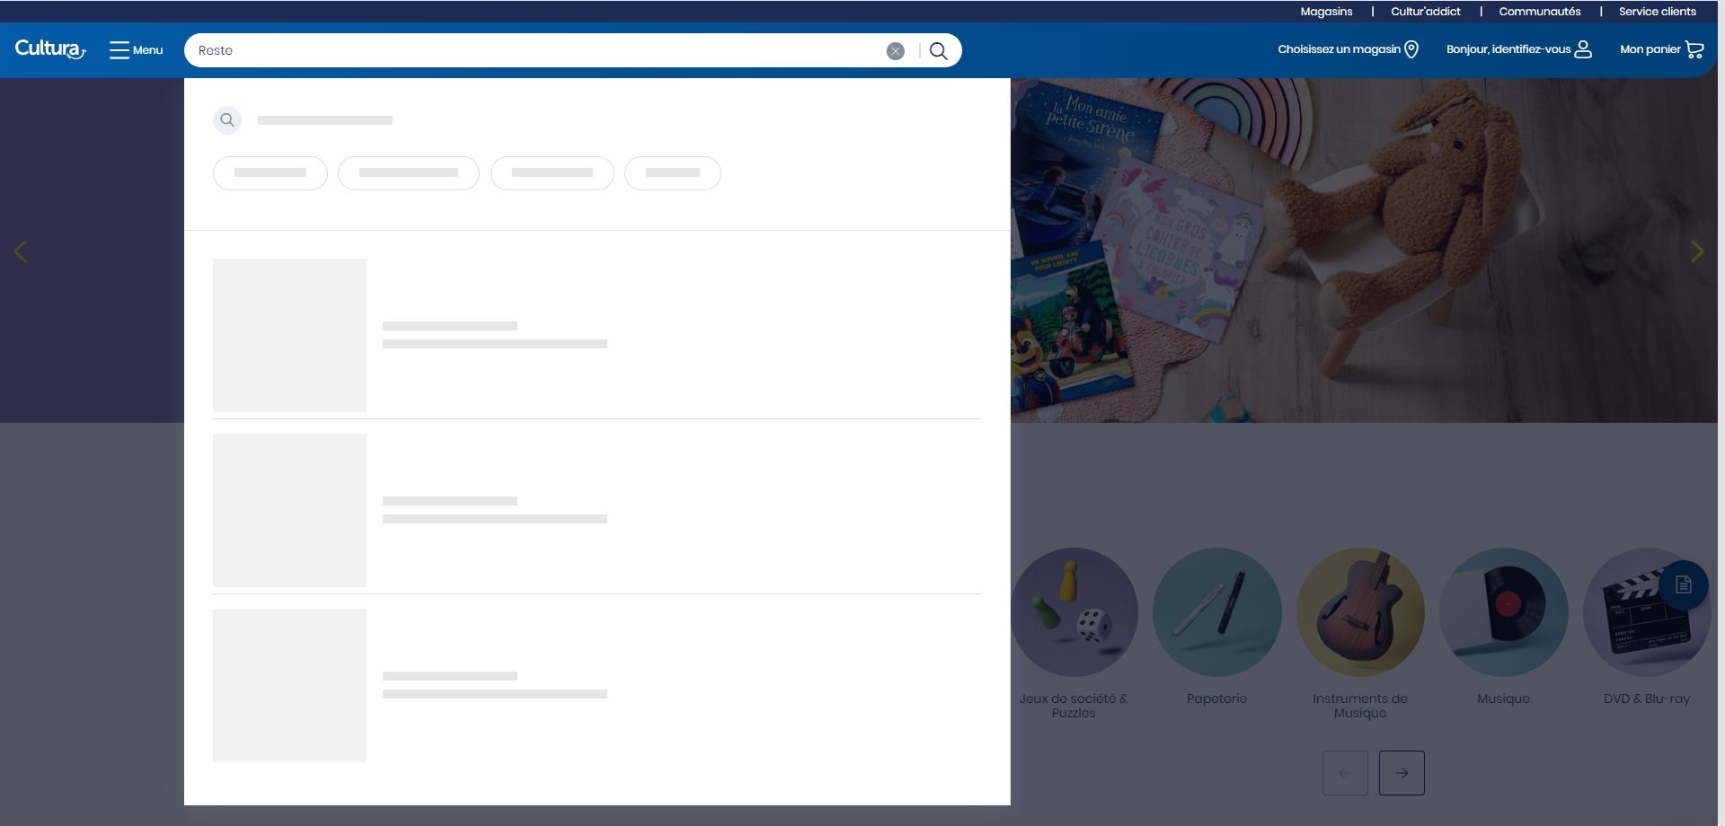
Task: Go to Magasins link
Action: pos(1326,12)
